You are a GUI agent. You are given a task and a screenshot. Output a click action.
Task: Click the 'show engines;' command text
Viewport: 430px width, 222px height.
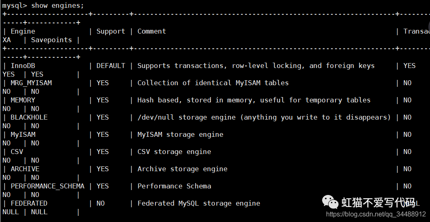[57, 5]
